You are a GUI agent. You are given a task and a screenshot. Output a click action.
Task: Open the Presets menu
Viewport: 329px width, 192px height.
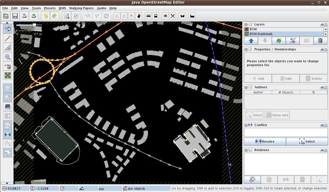[x=49, y=8]
